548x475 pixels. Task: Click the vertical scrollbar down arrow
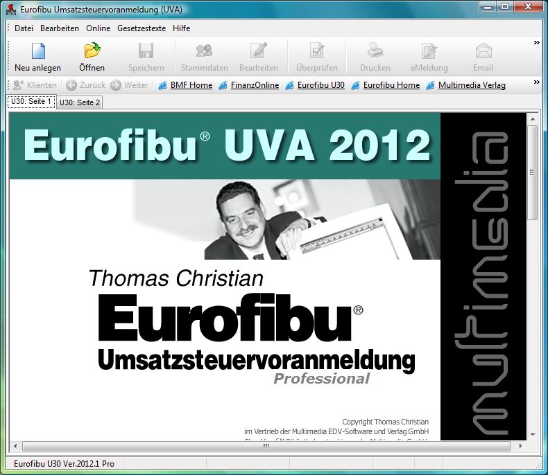[533, 435]
